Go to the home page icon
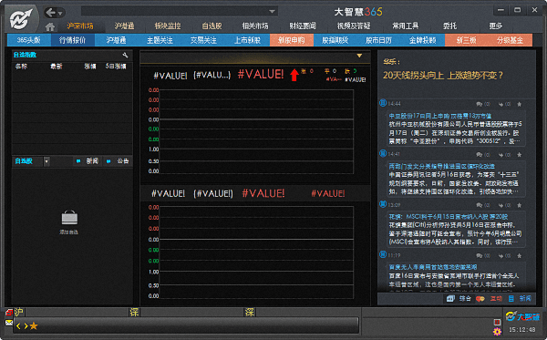The image size is (547, 340). click(50, 26)
